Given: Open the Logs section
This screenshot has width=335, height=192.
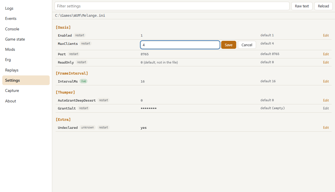Looking at the screenshot, I should coord(26,8).
